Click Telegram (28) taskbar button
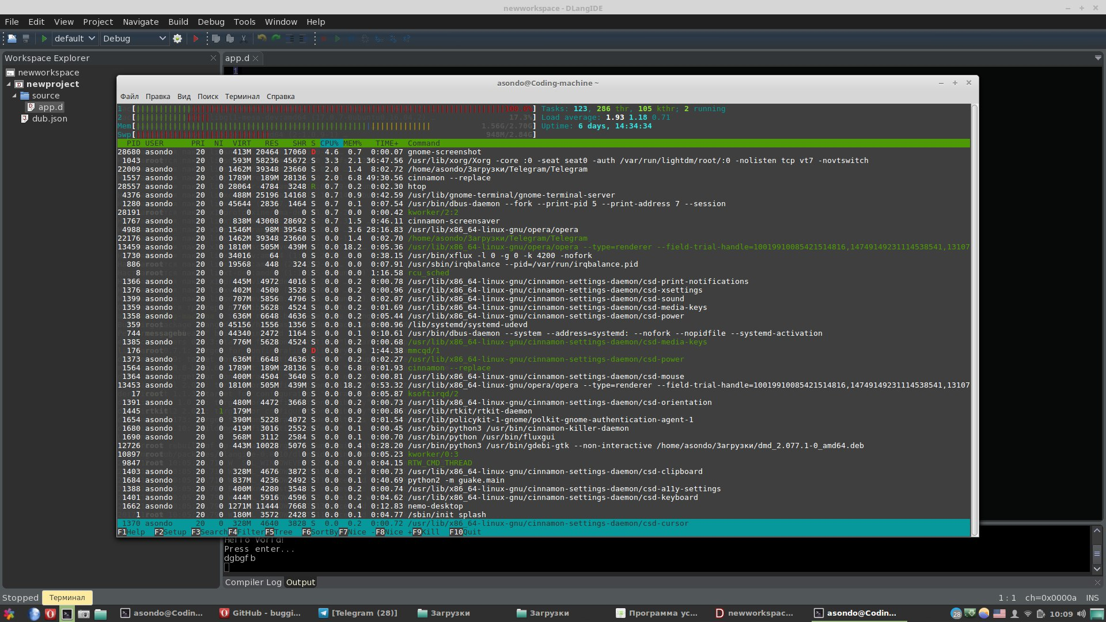This screenshot has width=1106, height=622. pos(358,613)
